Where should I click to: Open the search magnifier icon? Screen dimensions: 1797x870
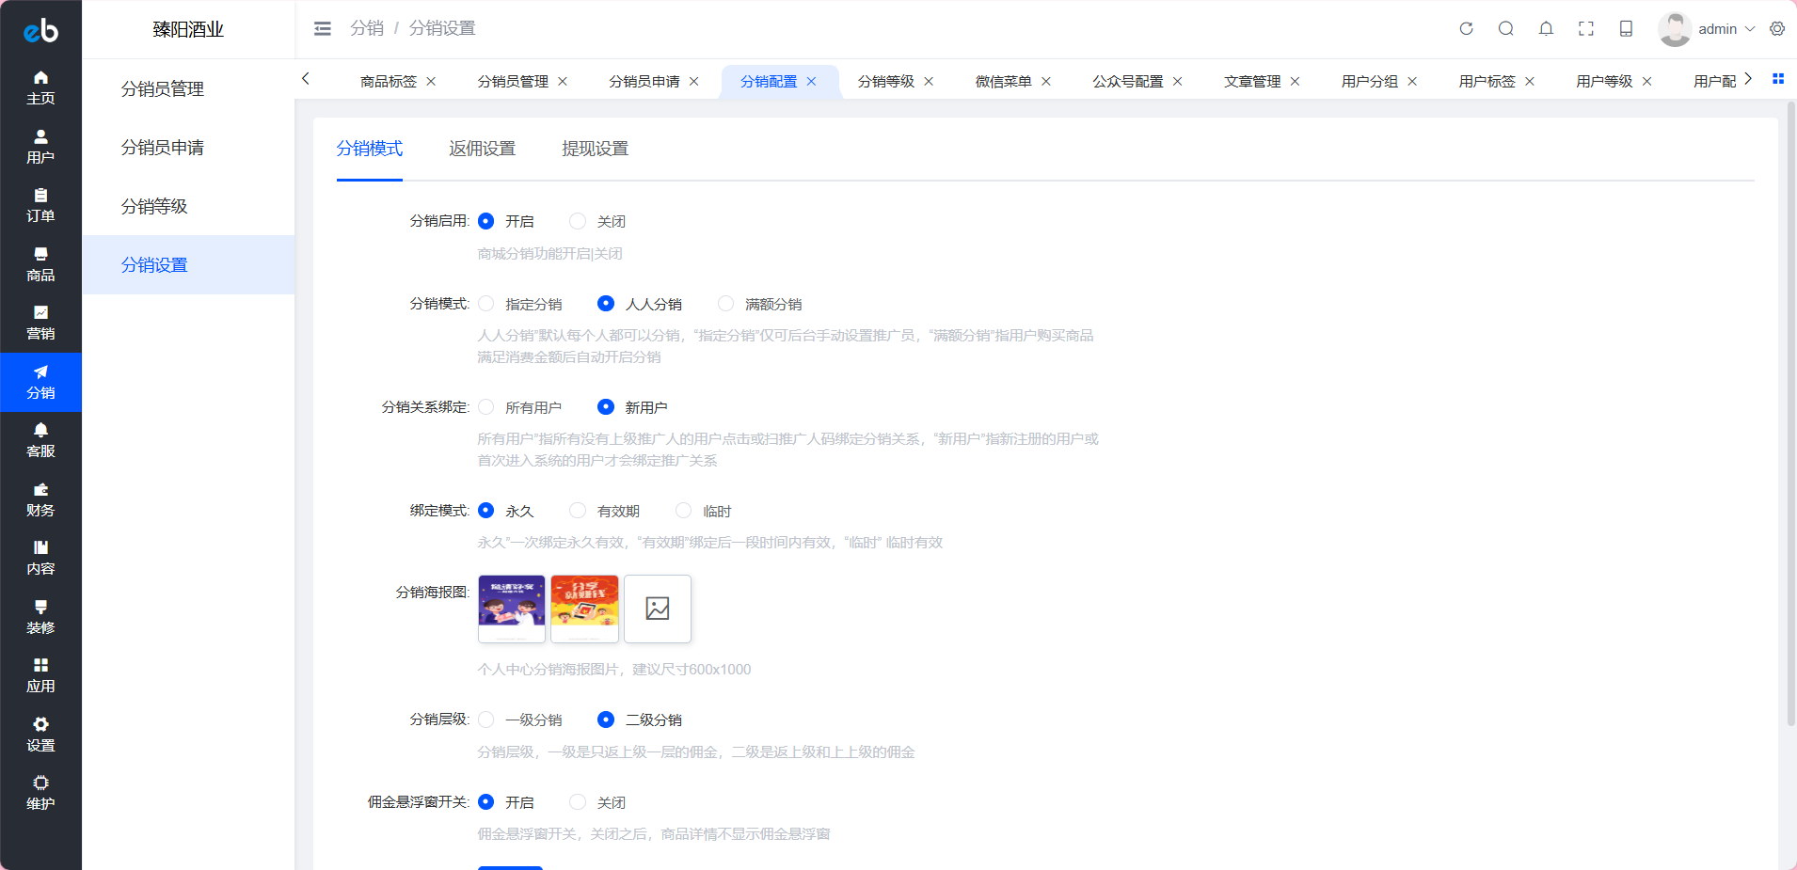(1505, 29)
